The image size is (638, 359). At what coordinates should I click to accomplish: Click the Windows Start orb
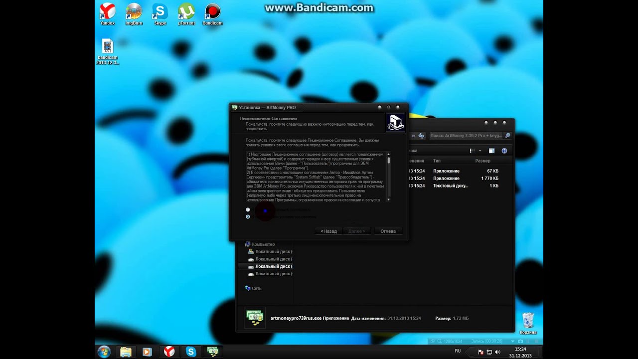(104, 352)
